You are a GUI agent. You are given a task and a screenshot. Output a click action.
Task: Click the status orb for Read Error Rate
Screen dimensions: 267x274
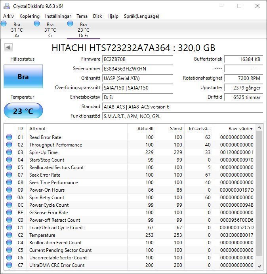9,137
